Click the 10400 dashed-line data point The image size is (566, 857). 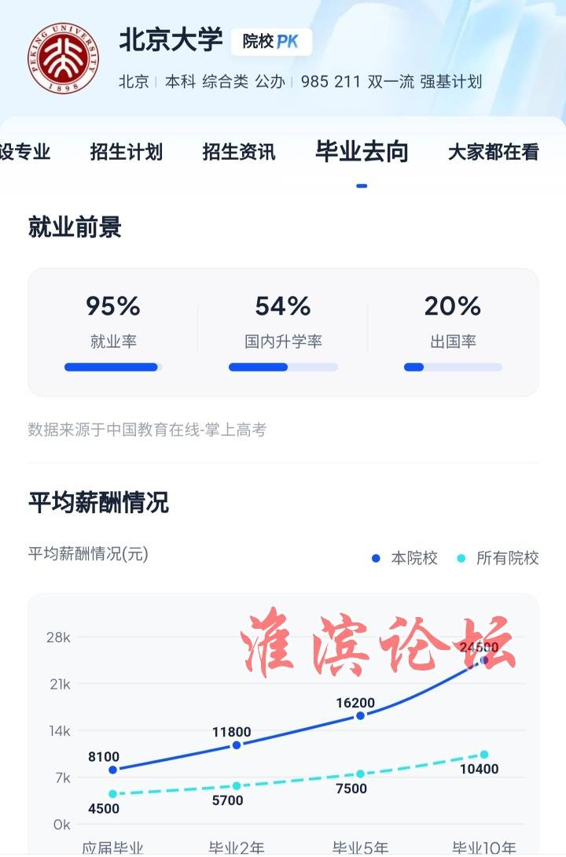pyautogui.click(x=484, y=755)
